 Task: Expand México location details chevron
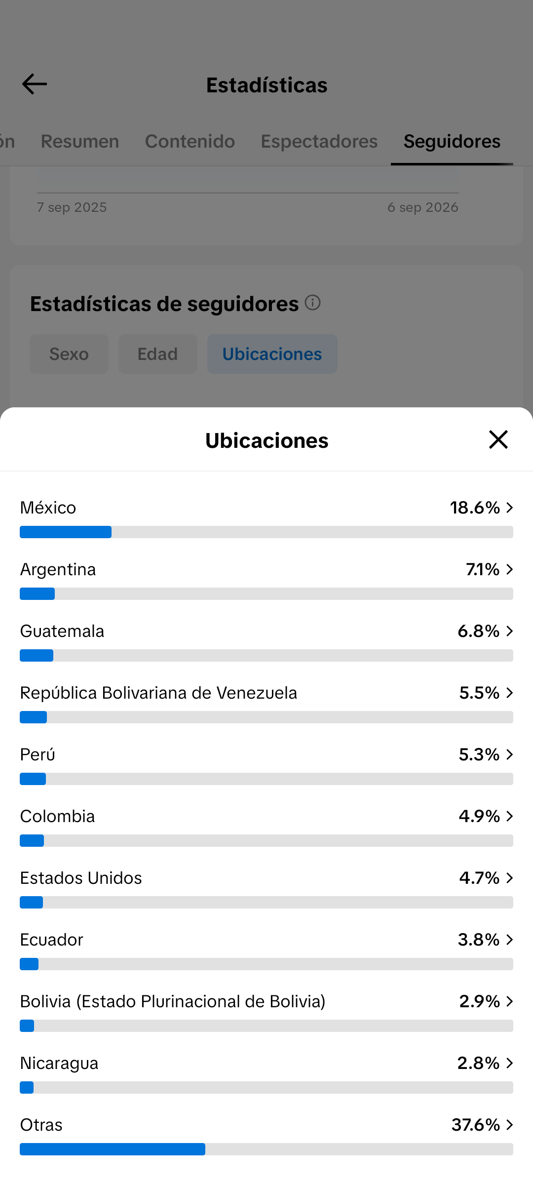click(x=510, y=508)
